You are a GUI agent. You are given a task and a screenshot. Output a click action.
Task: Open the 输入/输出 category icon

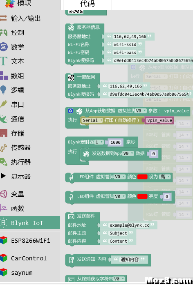[x=3, y=18]
